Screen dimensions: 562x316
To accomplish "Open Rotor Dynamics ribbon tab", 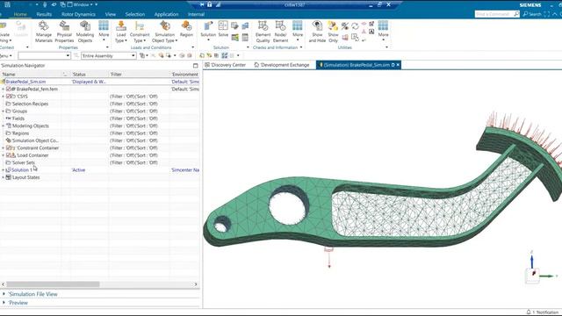I will click(78, 14).
